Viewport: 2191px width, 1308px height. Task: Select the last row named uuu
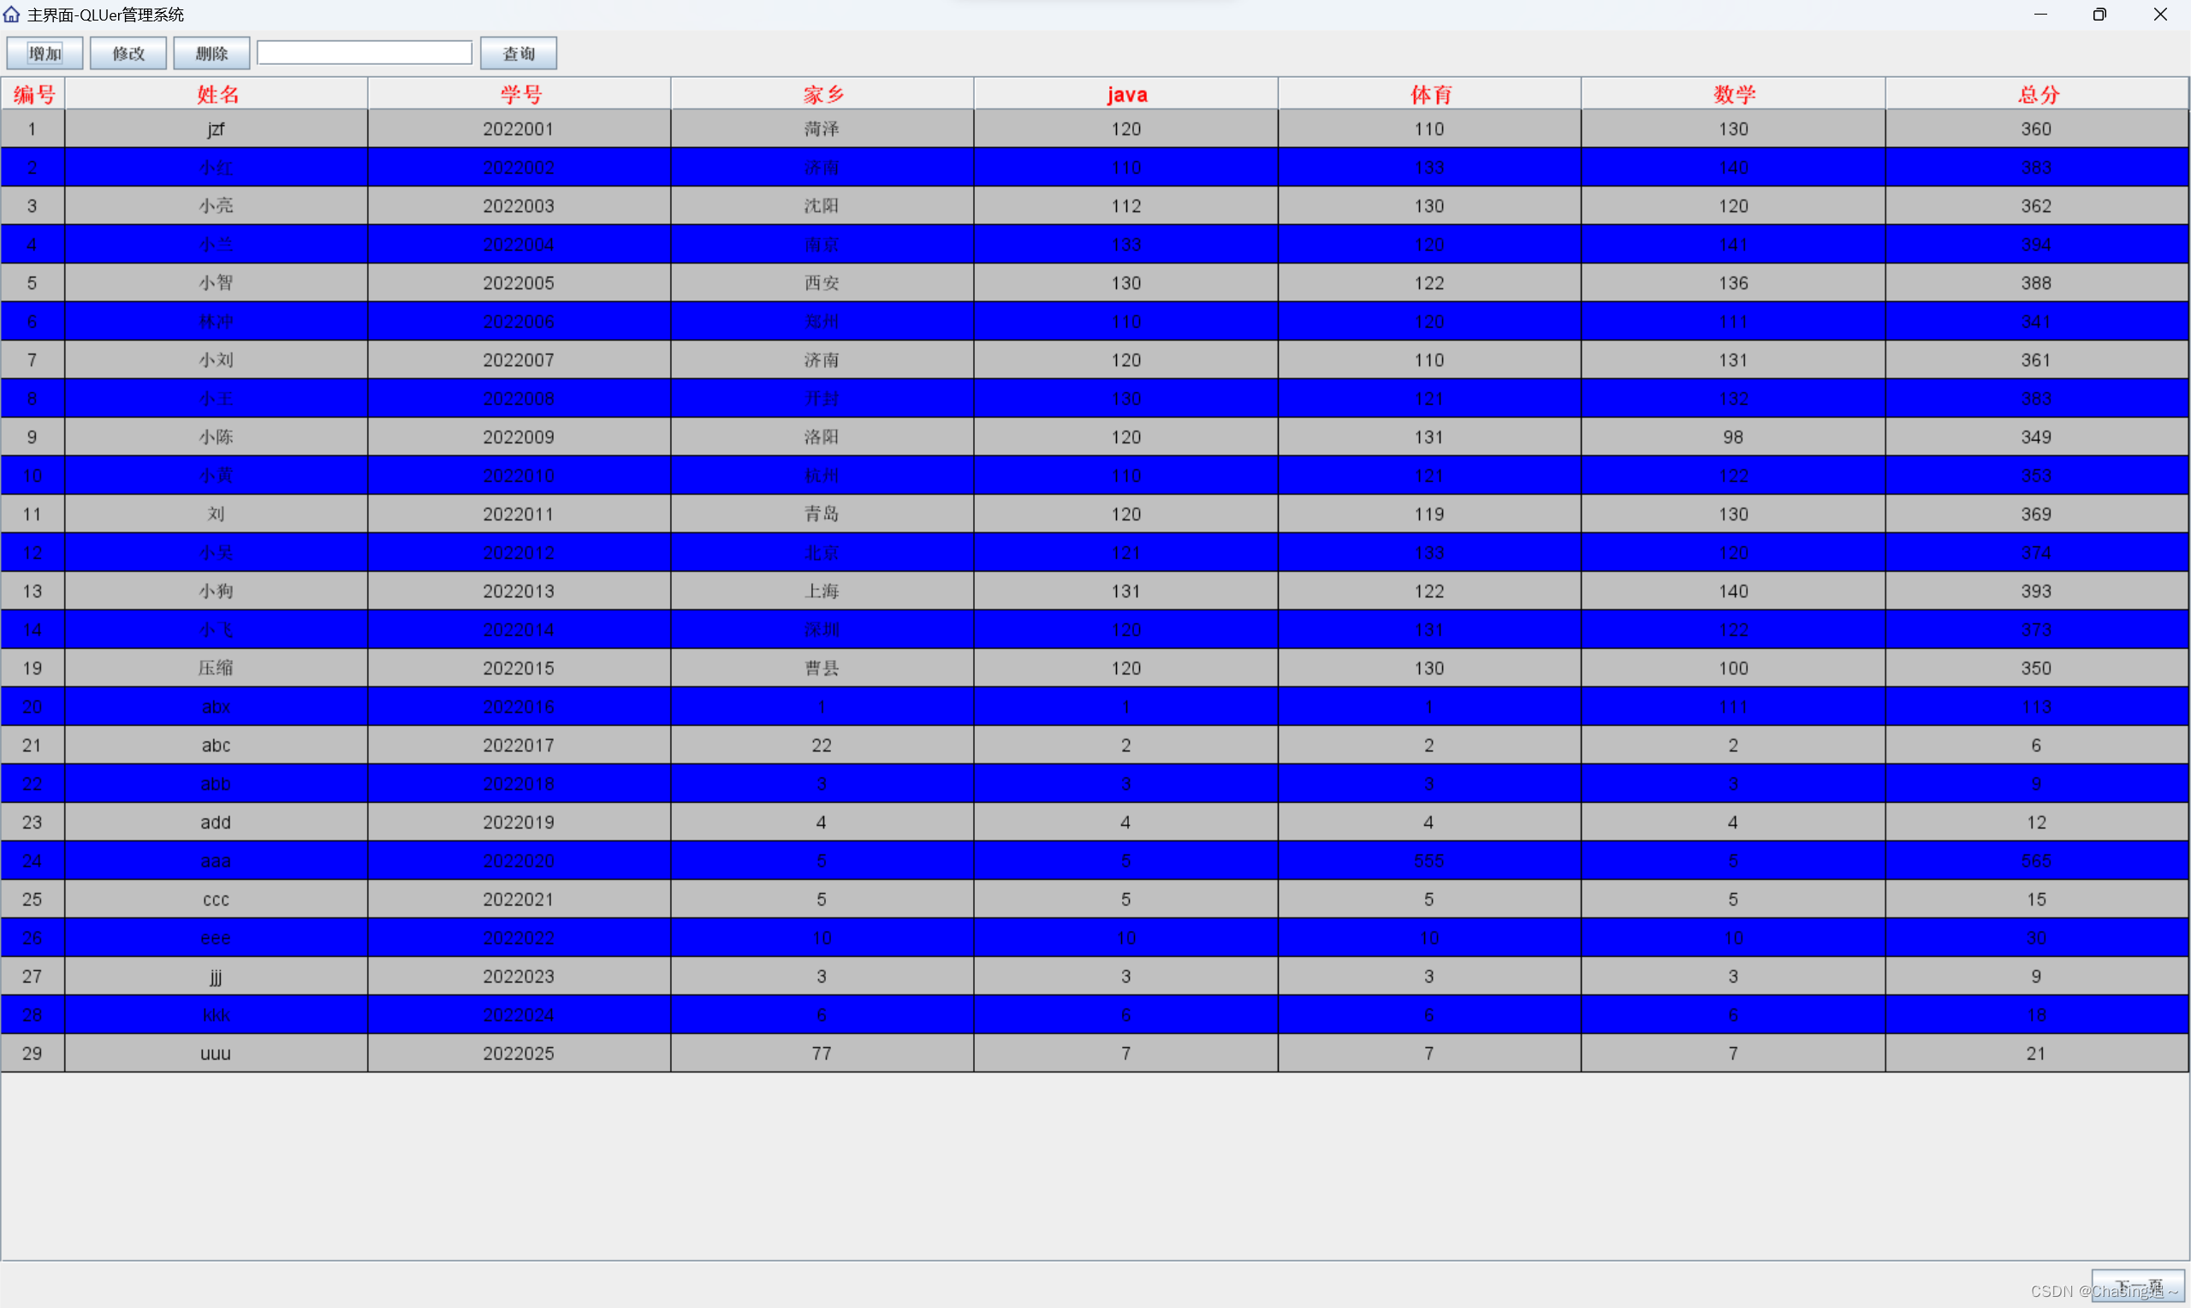click(x=216, y=1053)
